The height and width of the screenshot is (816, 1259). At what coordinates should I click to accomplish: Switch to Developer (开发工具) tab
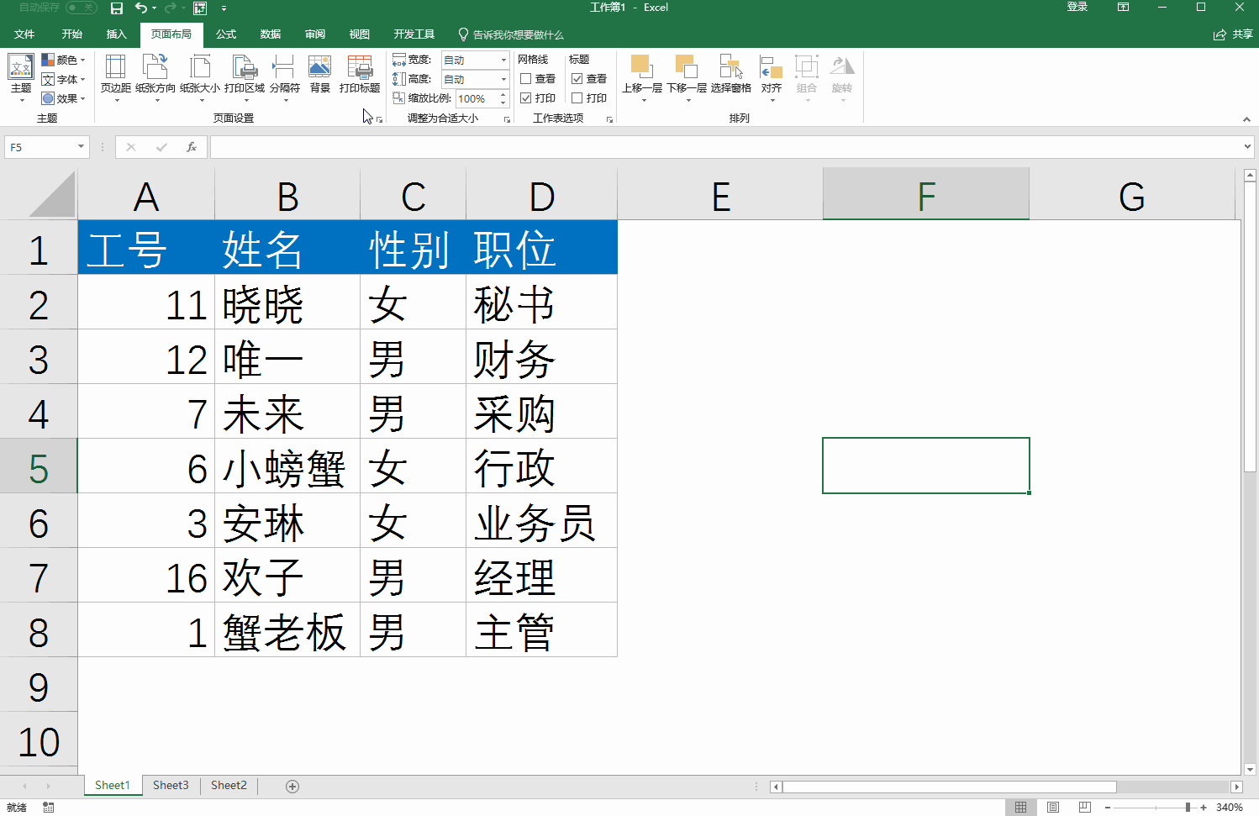[414, 34]
